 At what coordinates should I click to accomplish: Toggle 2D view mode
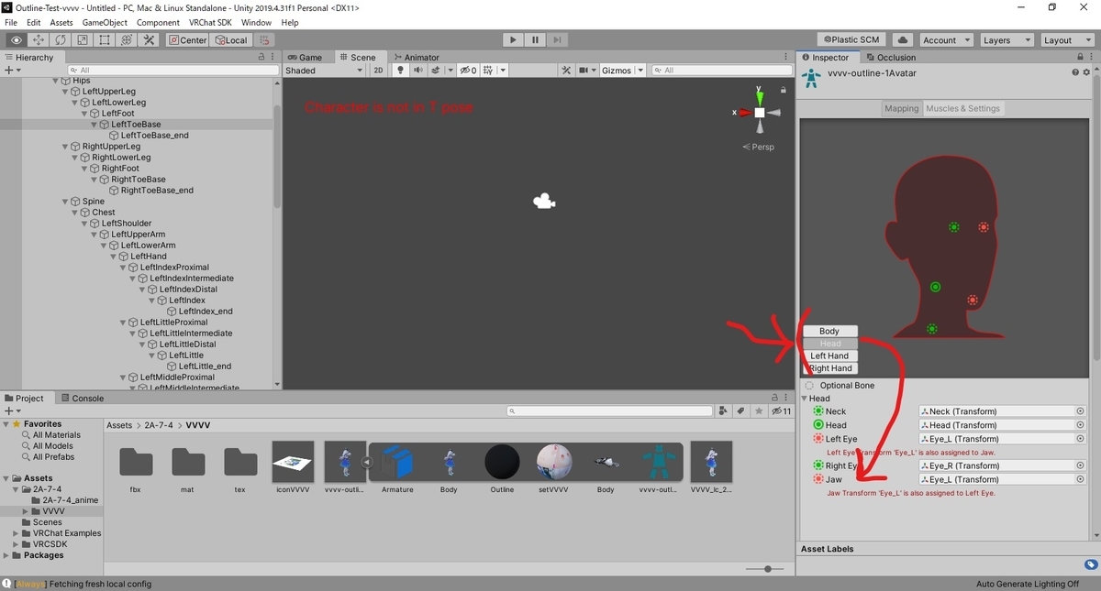tap(379, 71)
